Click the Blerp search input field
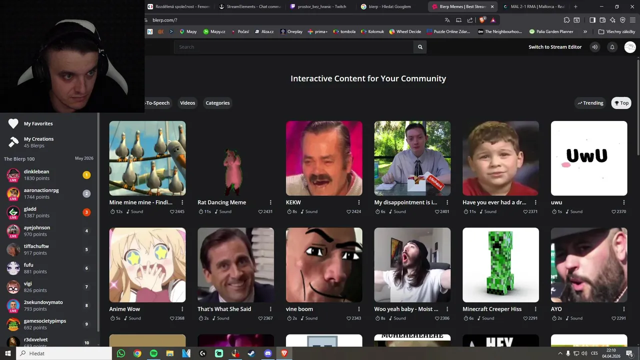The height and width of the screenshot is (360, 640). click(x=294, y=47)
